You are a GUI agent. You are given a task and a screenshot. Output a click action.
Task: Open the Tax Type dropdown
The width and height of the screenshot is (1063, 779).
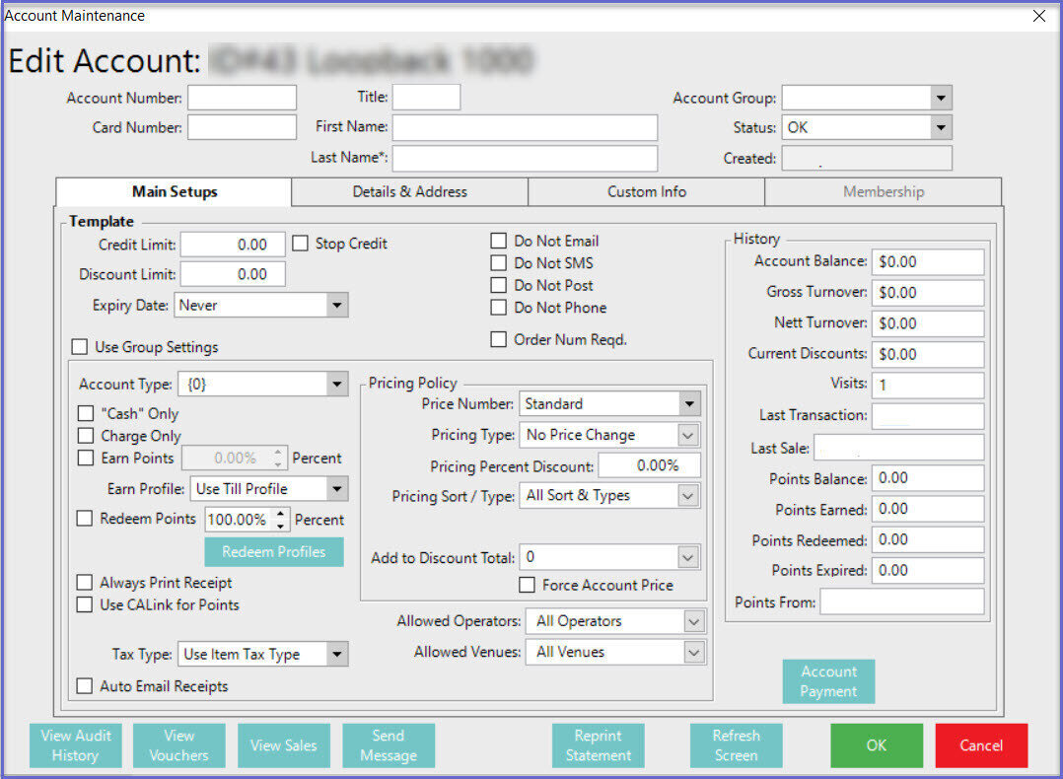[337, 654]
